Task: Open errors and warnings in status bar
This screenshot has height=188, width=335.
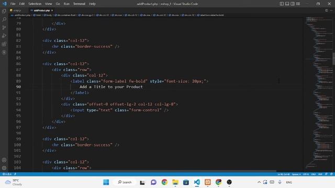Action: pyautogui.click(x=7, y=174)
